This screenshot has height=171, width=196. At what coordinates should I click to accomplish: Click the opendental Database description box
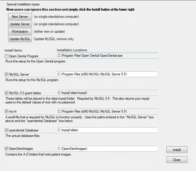[x=81, y=139]
